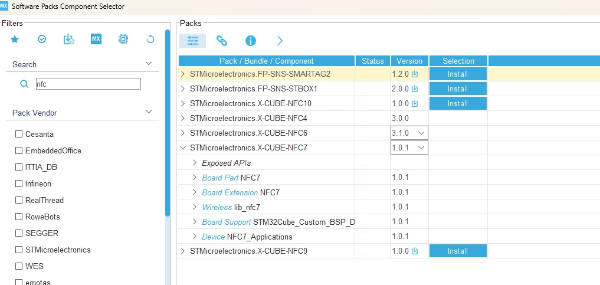Expand the Board Extension NFC7 node

(195, 192)
